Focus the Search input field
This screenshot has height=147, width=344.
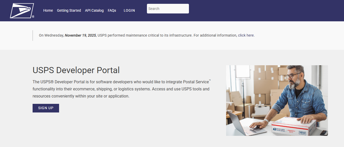[x=168, y=9]
